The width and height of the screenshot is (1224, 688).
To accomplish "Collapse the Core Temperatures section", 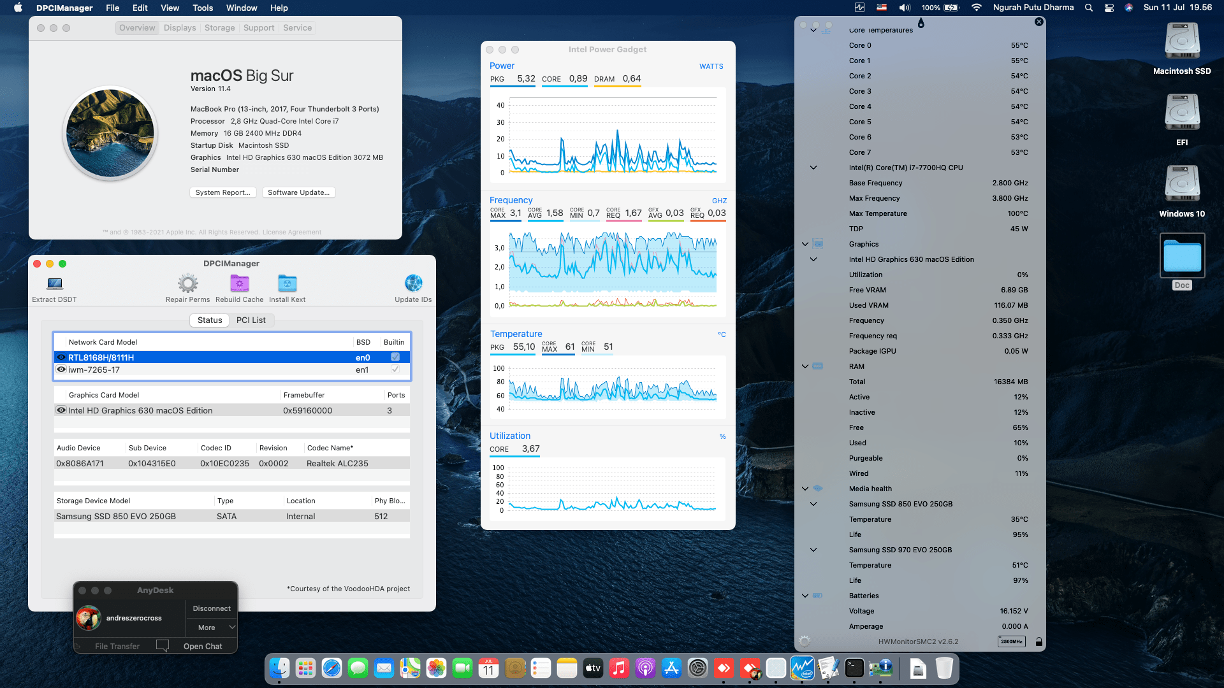I will (813, 30).
